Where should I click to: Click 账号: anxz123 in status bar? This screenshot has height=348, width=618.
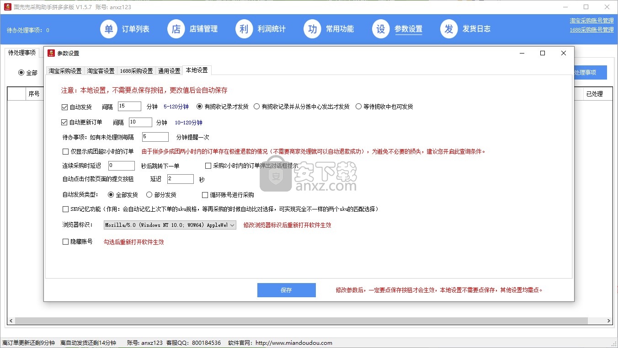[145, 343]
